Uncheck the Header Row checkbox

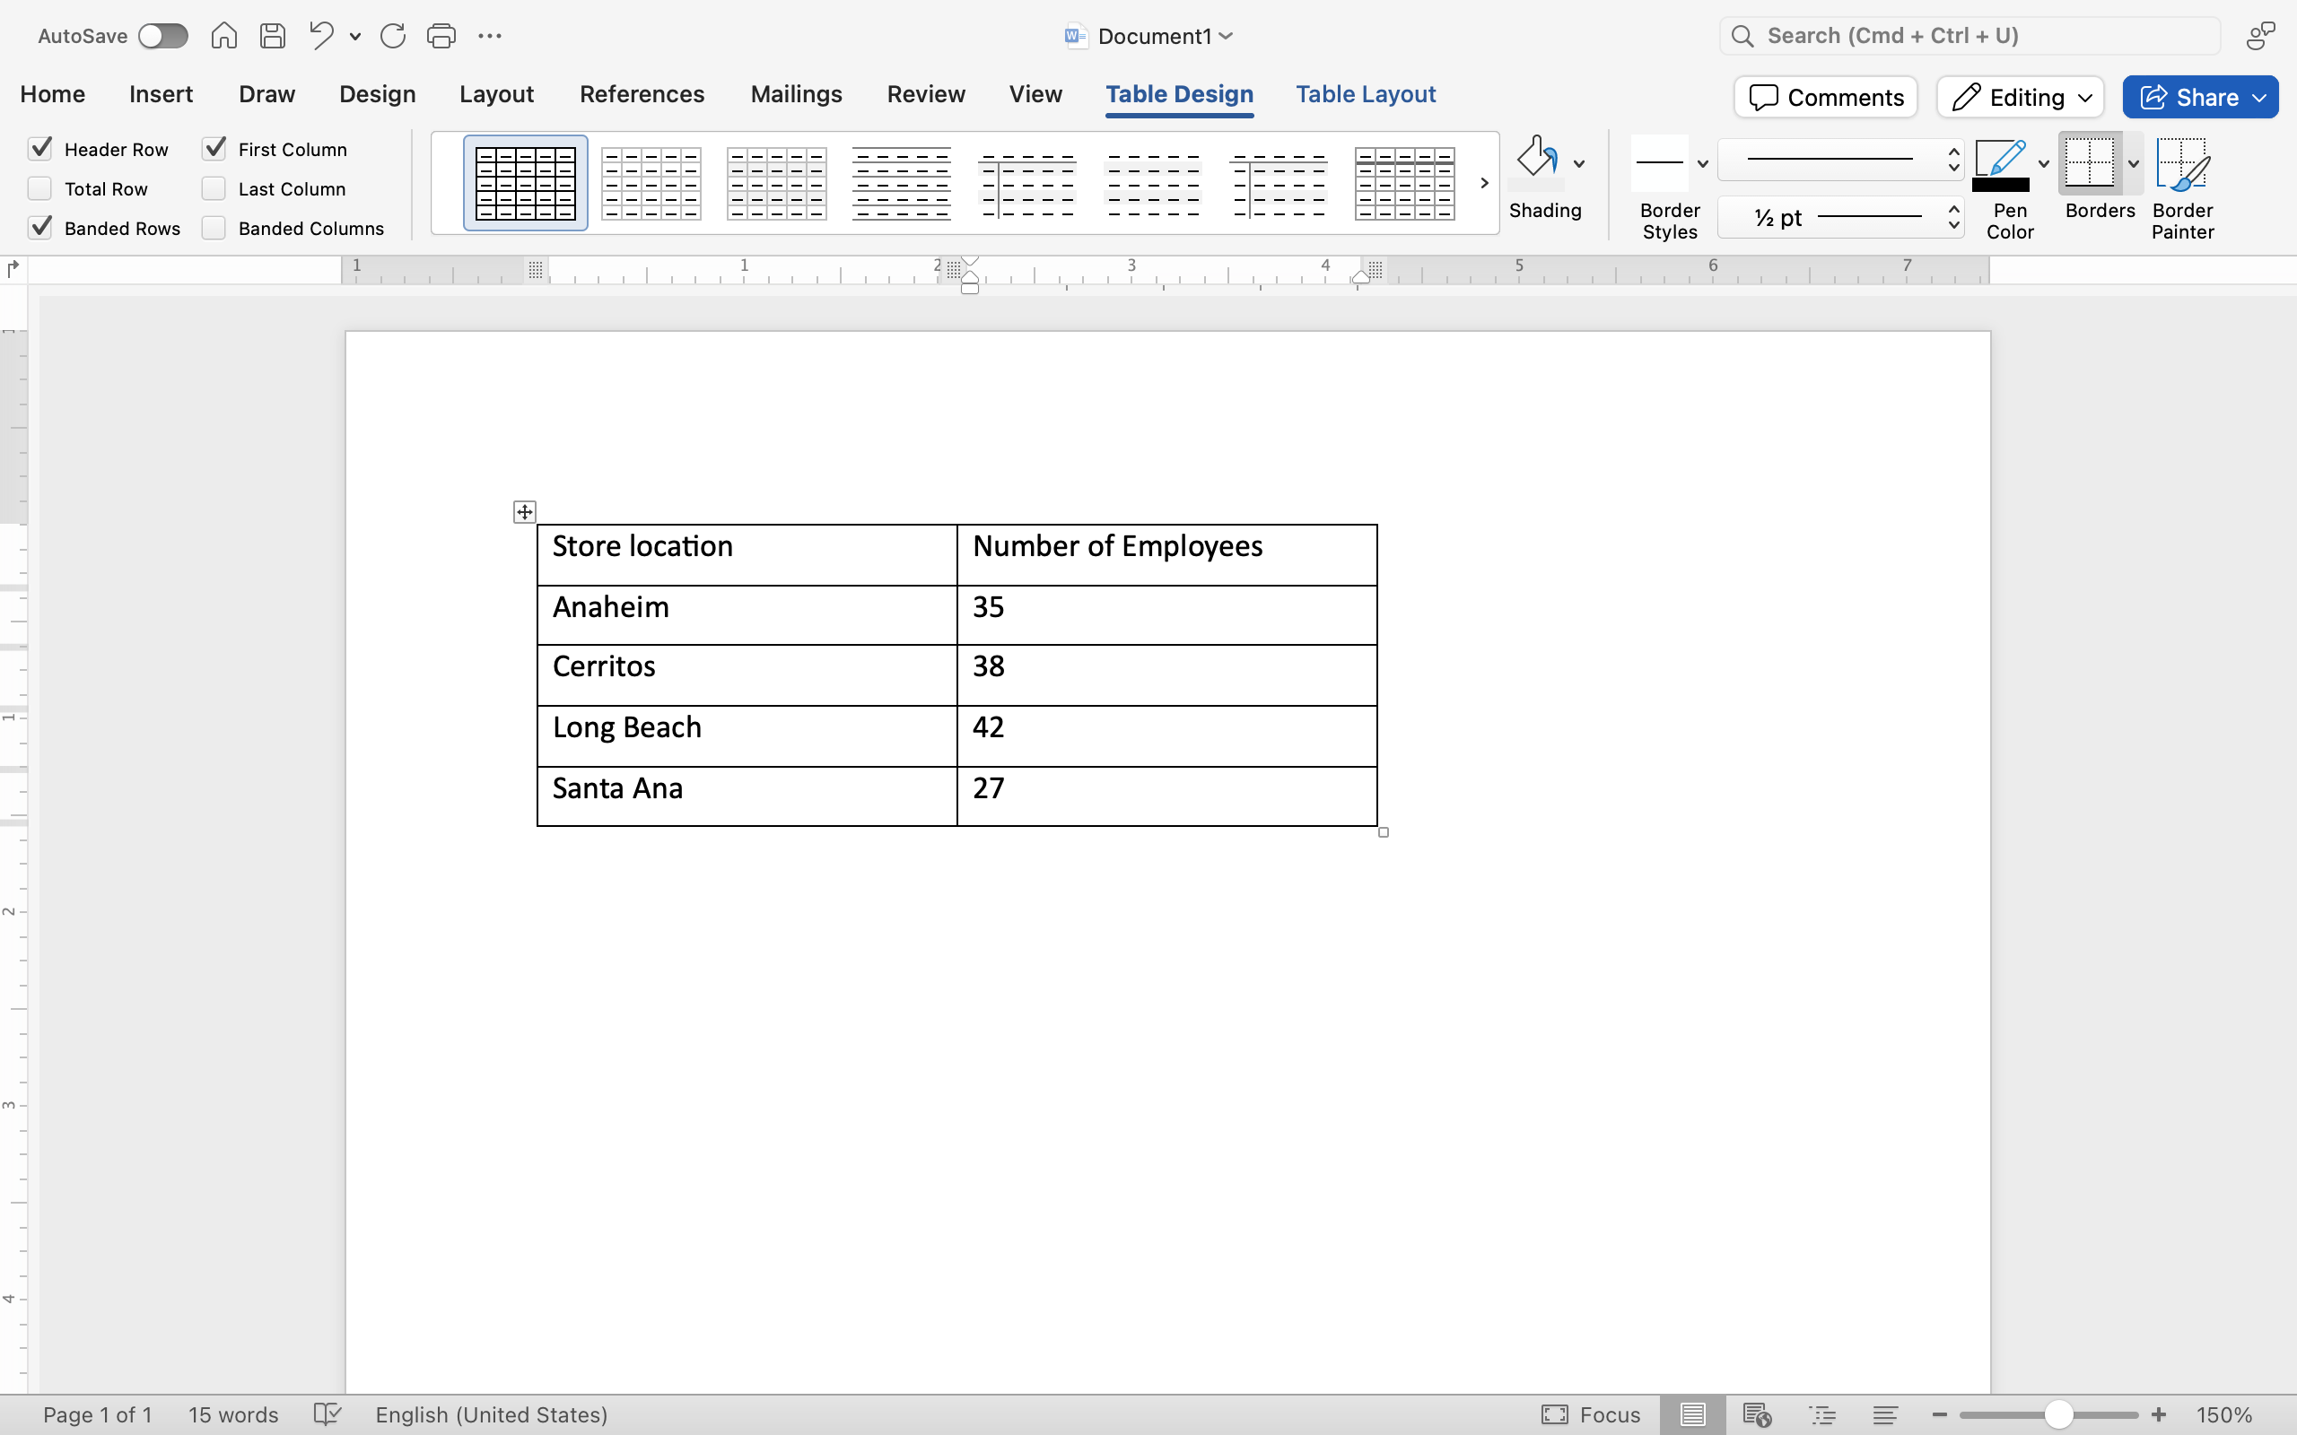(39, 148)
